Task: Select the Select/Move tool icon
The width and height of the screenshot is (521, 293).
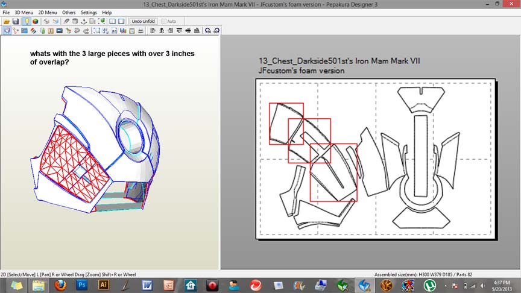Action: pos(7,31)
